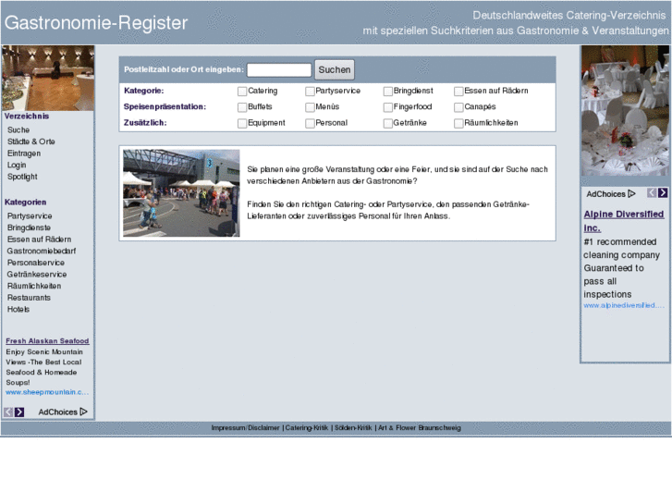Tick the Getränke checkbox

click(x=388, y=123)
